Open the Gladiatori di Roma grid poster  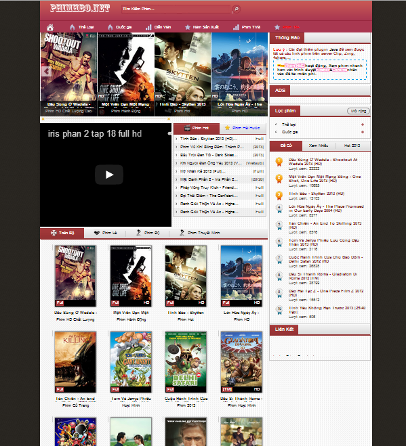coord(241,362)
